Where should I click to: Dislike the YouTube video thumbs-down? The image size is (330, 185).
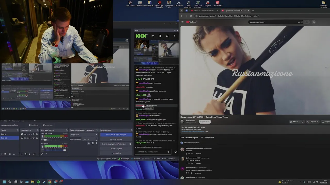302,122
